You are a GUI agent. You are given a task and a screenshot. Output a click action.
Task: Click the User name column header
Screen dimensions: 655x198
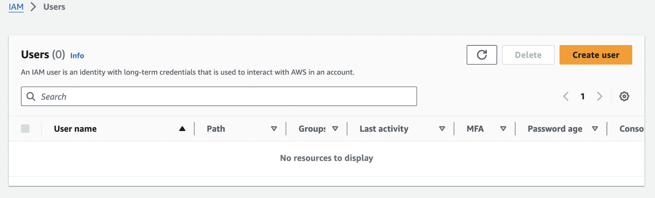pyautogui.click(x=75, y=129)
